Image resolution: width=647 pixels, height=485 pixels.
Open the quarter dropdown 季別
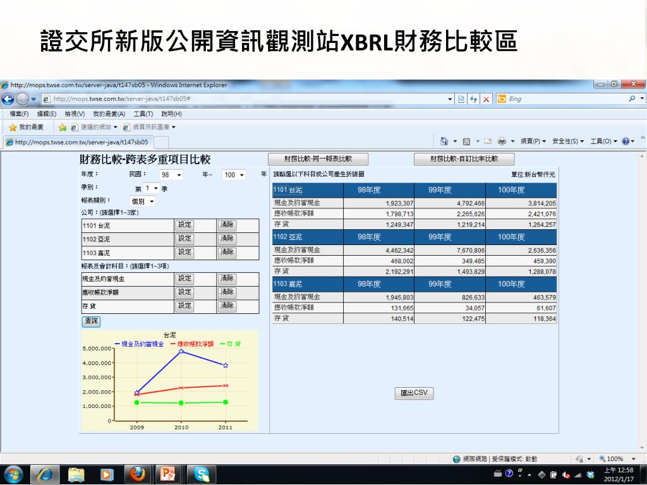[151, 188]
